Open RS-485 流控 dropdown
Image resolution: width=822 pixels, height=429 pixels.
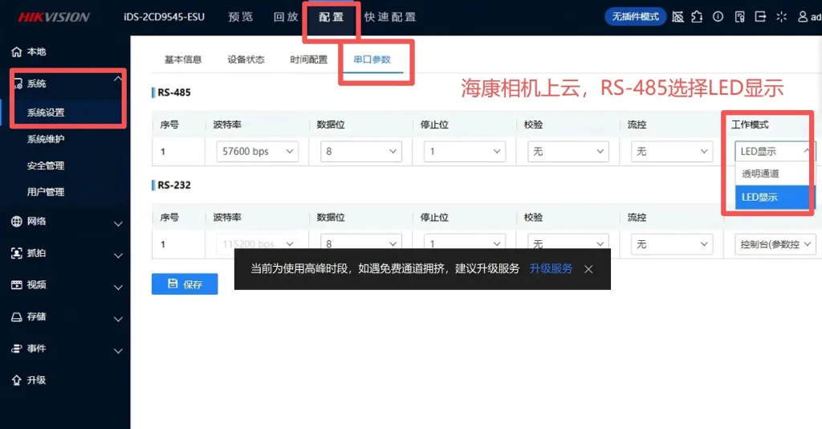pyautogui.click(x=672, y=151)
